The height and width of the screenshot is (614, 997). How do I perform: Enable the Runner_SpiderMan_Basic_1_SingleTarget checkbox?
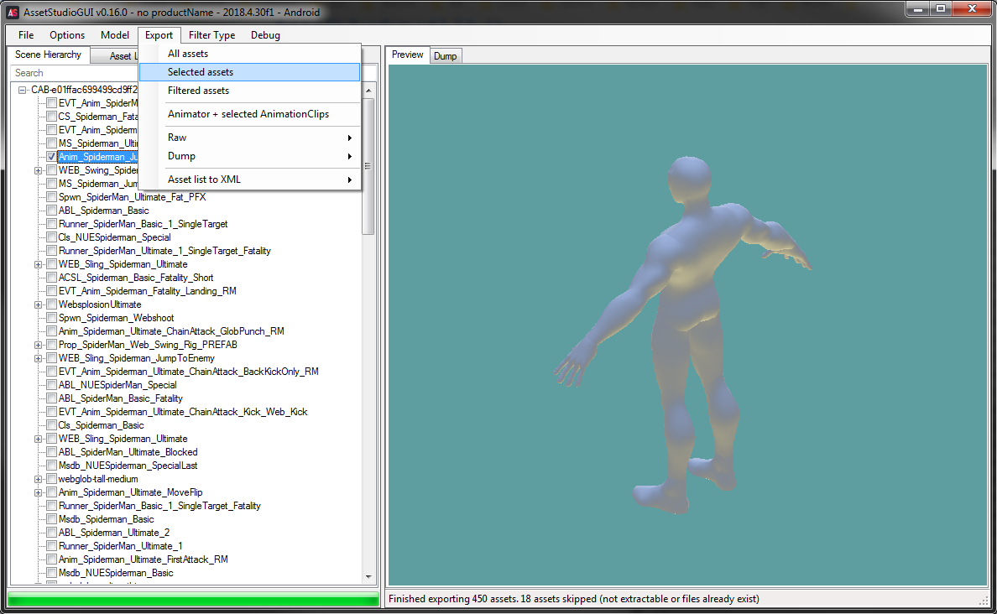pyautogui.click(x=51, y=224)
